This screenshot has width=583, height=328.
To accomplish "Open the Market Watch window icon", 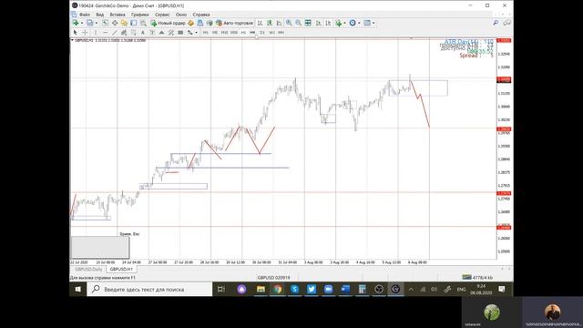I will coord(106,23).
